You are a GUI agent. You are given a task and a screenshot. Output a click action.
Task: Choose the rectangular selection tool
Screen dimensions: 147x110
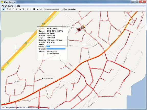(7, 9)
